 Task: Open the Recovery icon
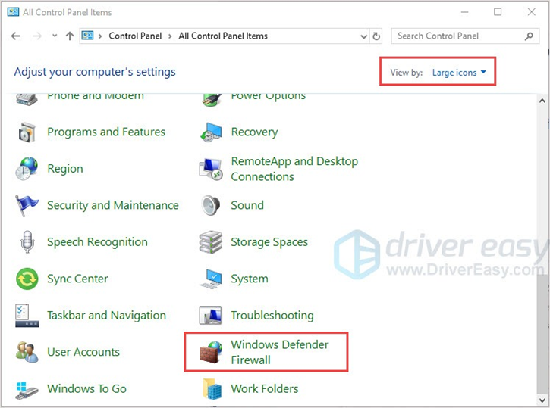(211, 132)
